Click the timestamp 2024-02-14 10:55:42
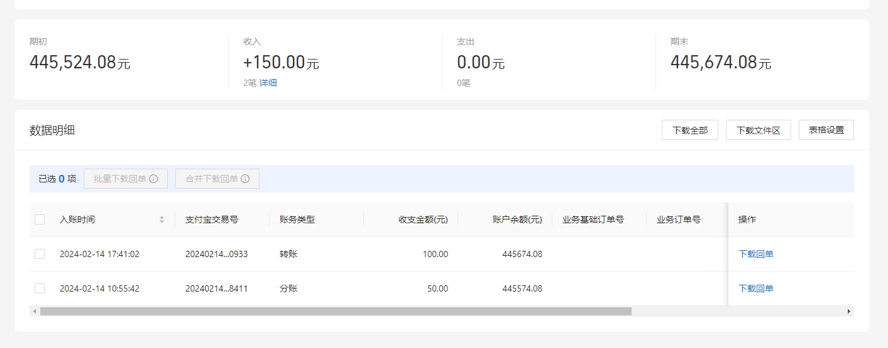 99,288
